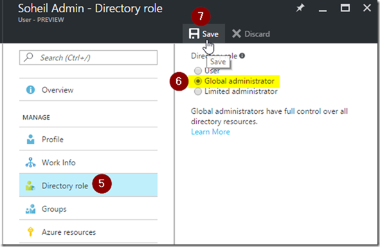Select the User radio button
Screen dimensions: 380x247
[198, 71]
